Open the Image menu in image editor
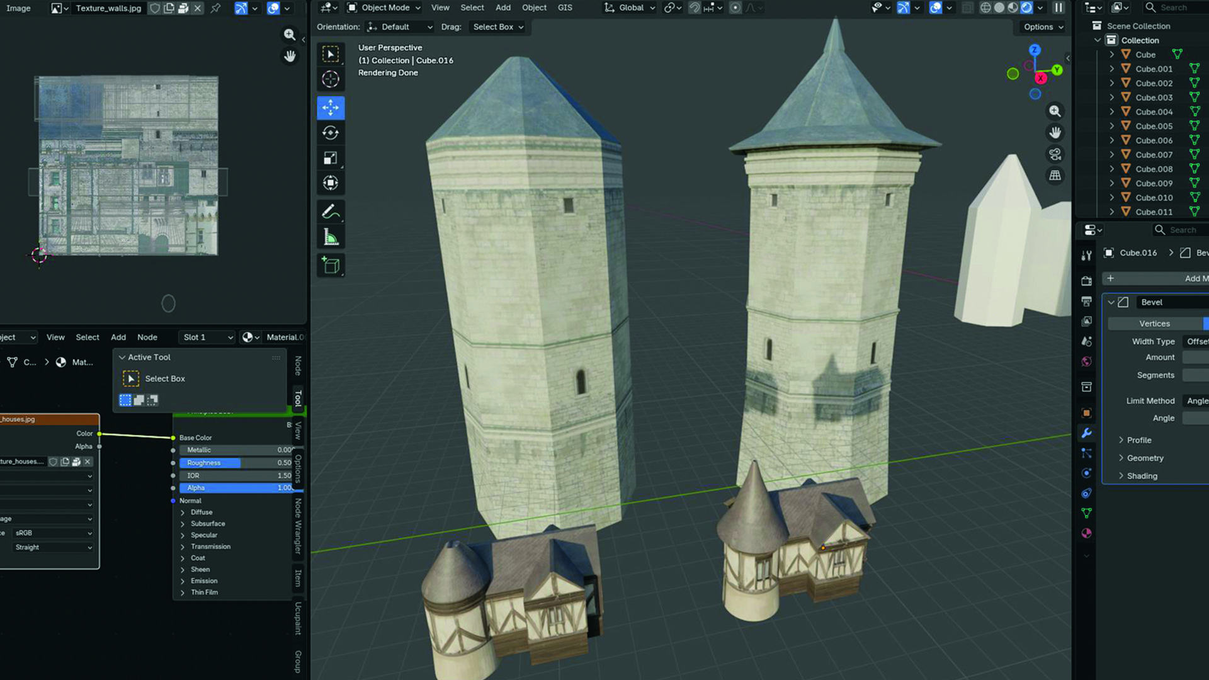This screenshot has height=680, width=1209. click(18, 8)
